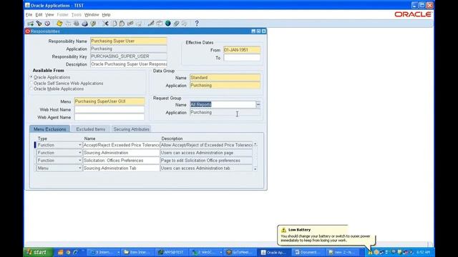Click the scroll up arrow in Menu Exclusions
This screenshot has height=257, width=458.
255,144
